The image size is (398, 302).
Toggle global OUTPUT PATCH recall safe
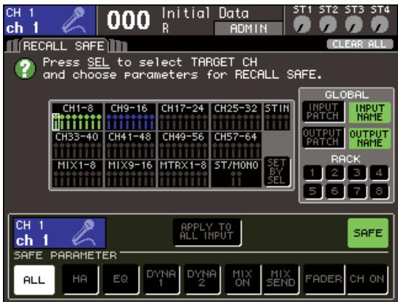(323, 138)
